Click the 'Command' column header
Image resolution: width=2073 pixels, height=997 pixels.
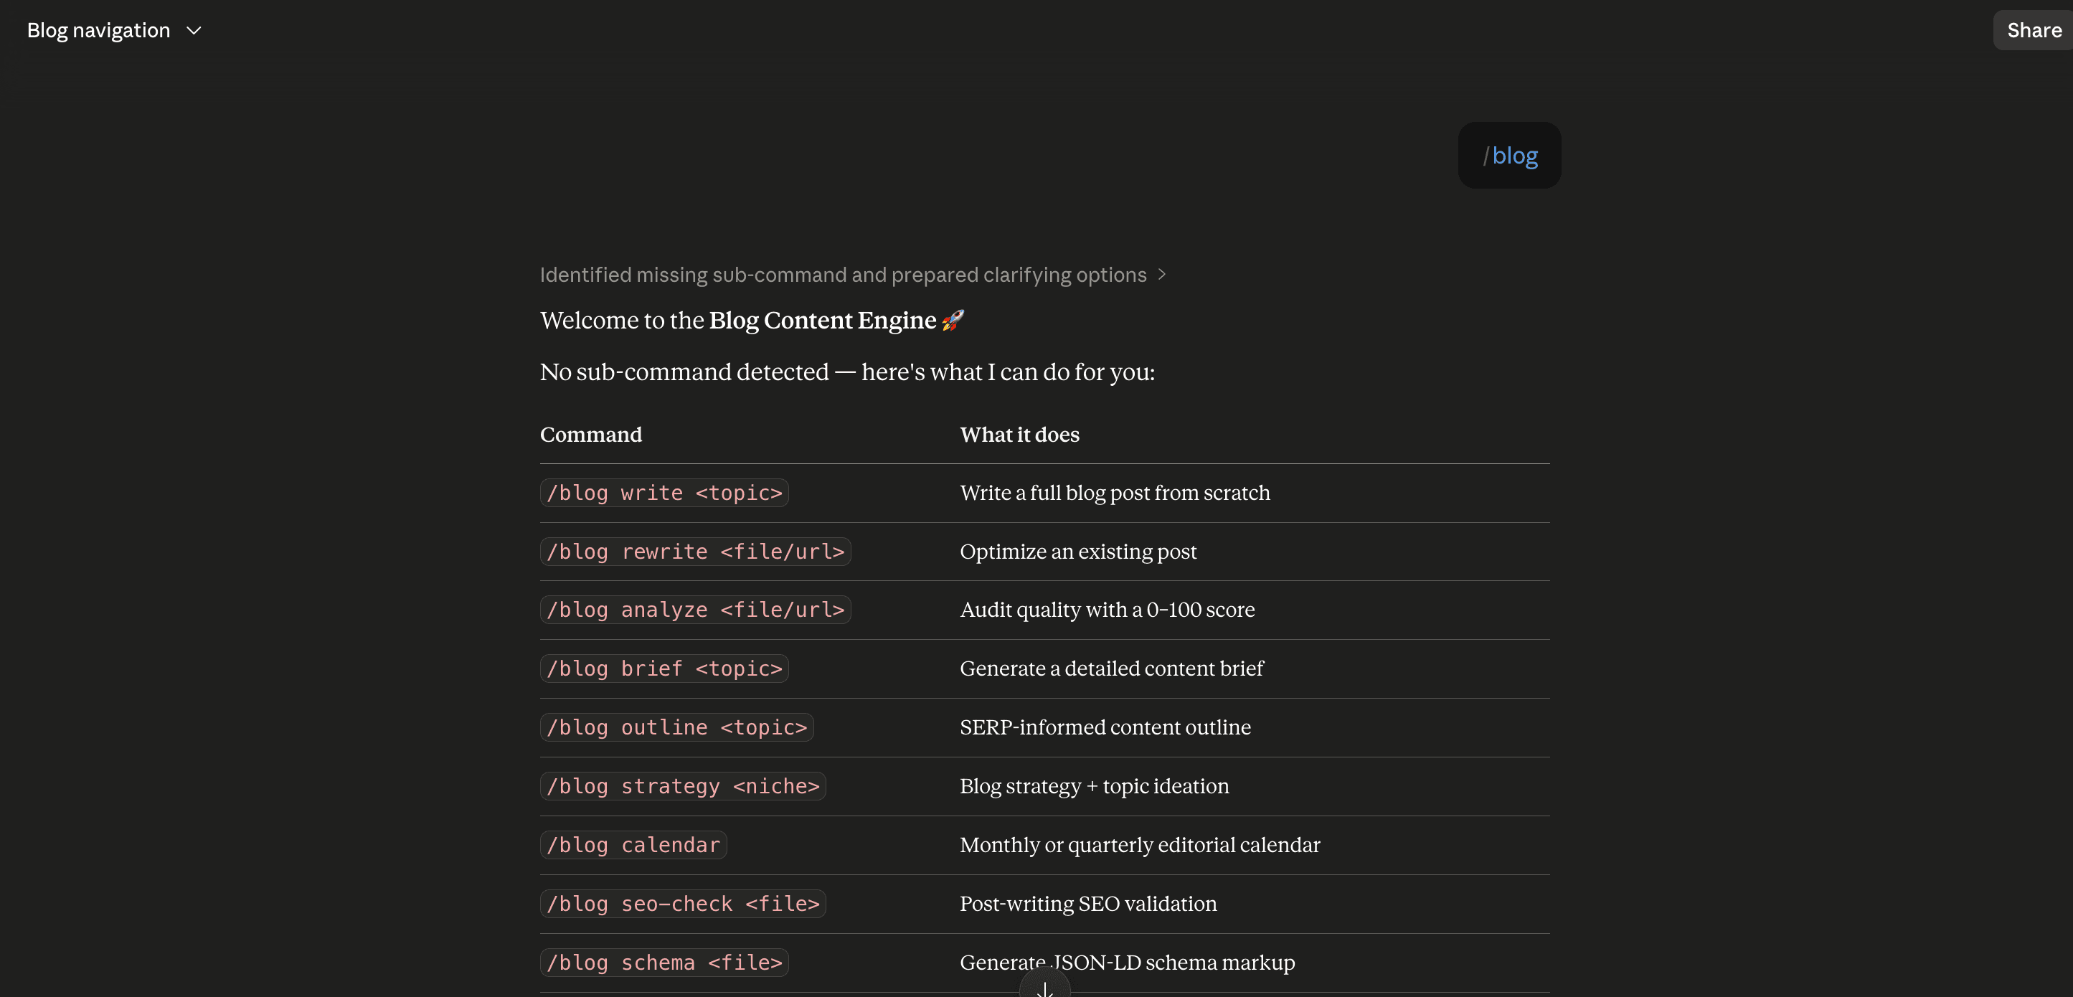590,435
